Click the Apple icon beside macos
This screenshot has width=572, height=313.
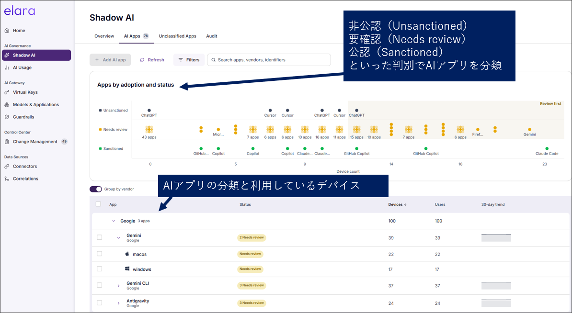[127, 254]
